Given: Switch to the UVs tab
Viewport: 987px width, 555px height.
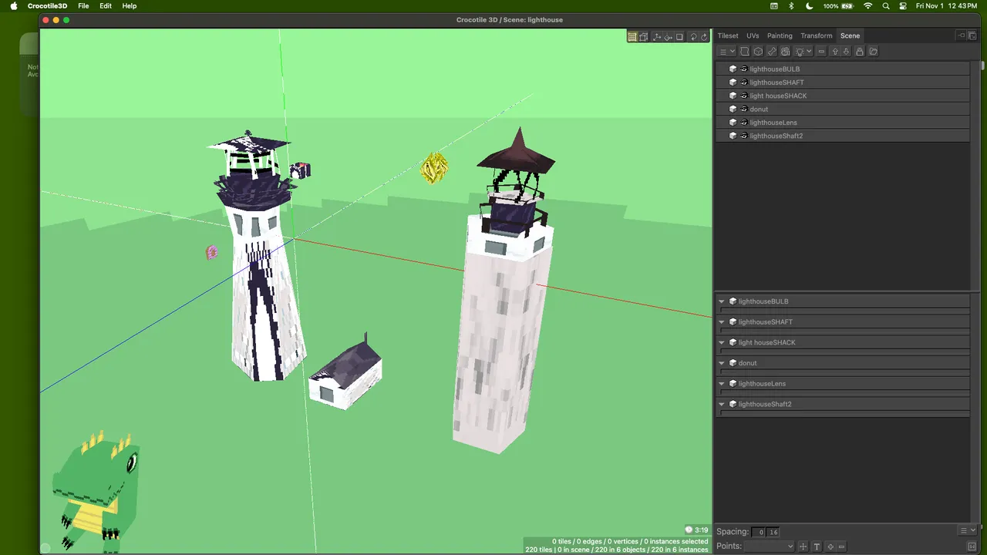Looking at the screenshot, I should (753, 35).
